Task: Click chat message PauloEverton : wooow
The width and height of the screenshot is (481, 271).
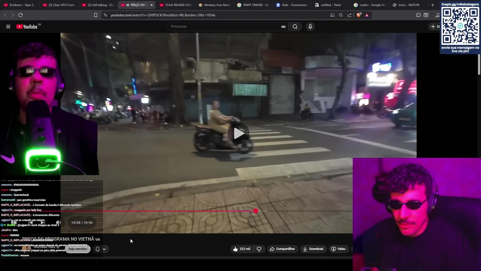Action: coord(15,255)
